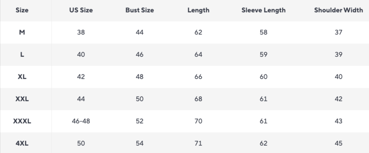The image size is (369, 153).
Task: Click the Length column header
Action: tap(198, 10)
